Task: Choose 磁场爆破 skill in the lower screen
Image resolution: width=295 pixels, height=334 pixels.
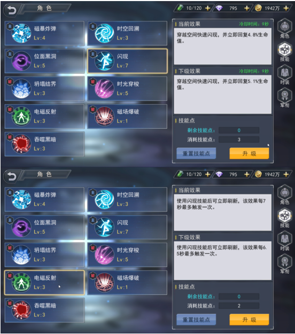Action: (x=127, y=283)
